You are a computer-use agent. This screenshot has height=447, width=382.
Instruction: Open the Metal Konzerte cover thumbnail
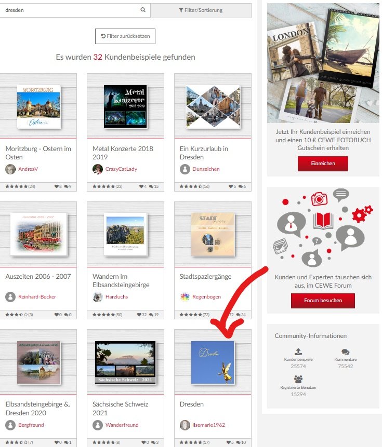click(126, 106)
